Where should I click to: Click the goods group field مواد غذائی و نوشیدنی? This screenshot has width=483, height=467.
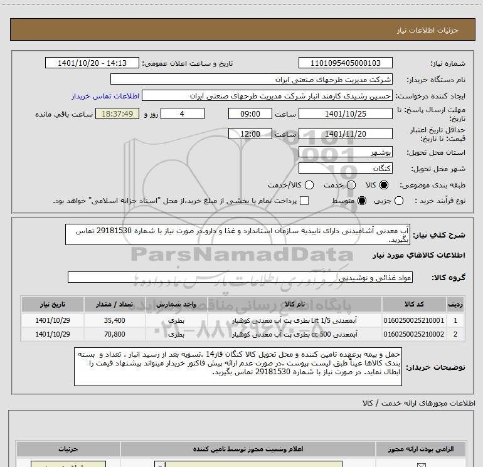pyautogui.click(x=240, y=277)
